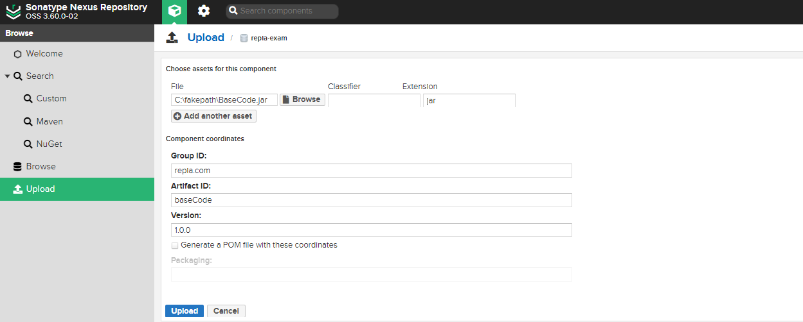Image resolution: width=803 pixels, height=322 pixels.
Task: Click the Sonatype Nexus logo icon
Action: 13,12
